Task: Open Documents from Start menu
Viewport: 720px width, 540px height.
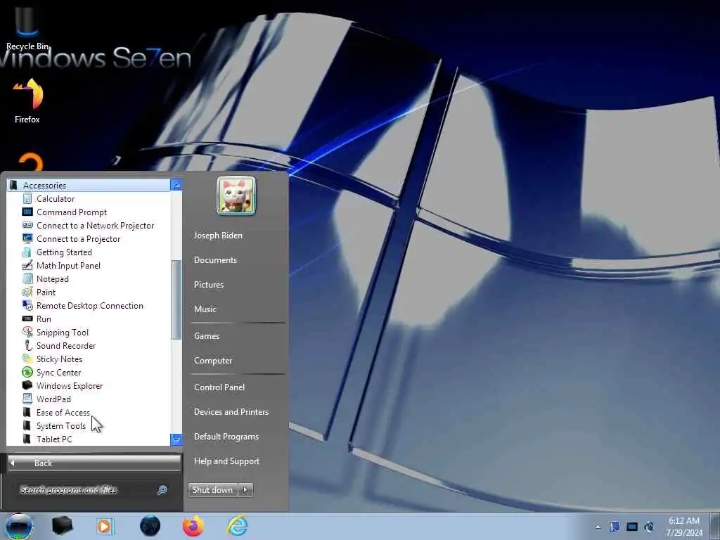Action: (x=215, y=260)
